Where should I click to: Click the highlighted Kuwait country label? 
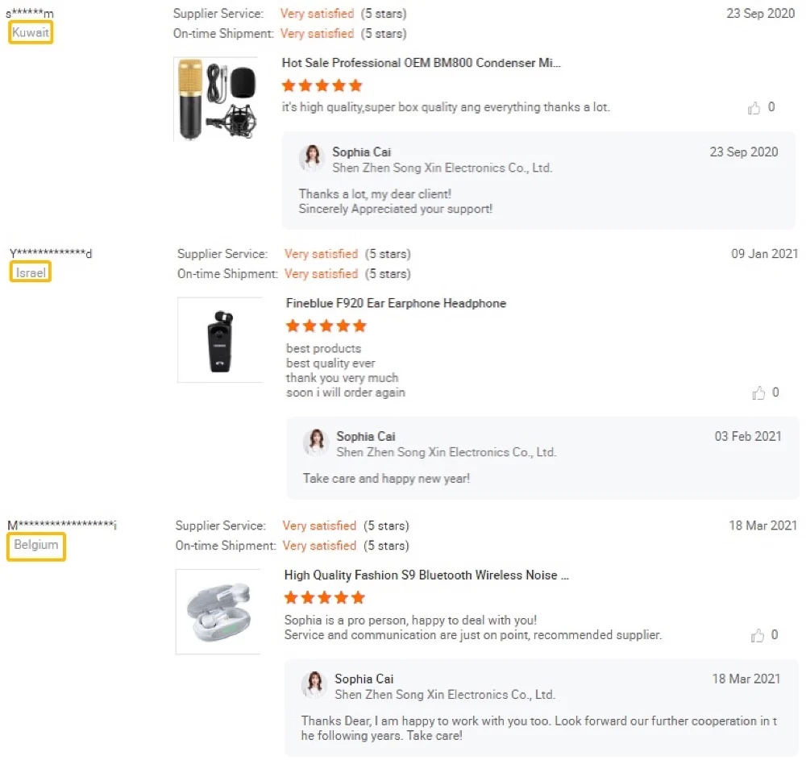coord(31,33)
